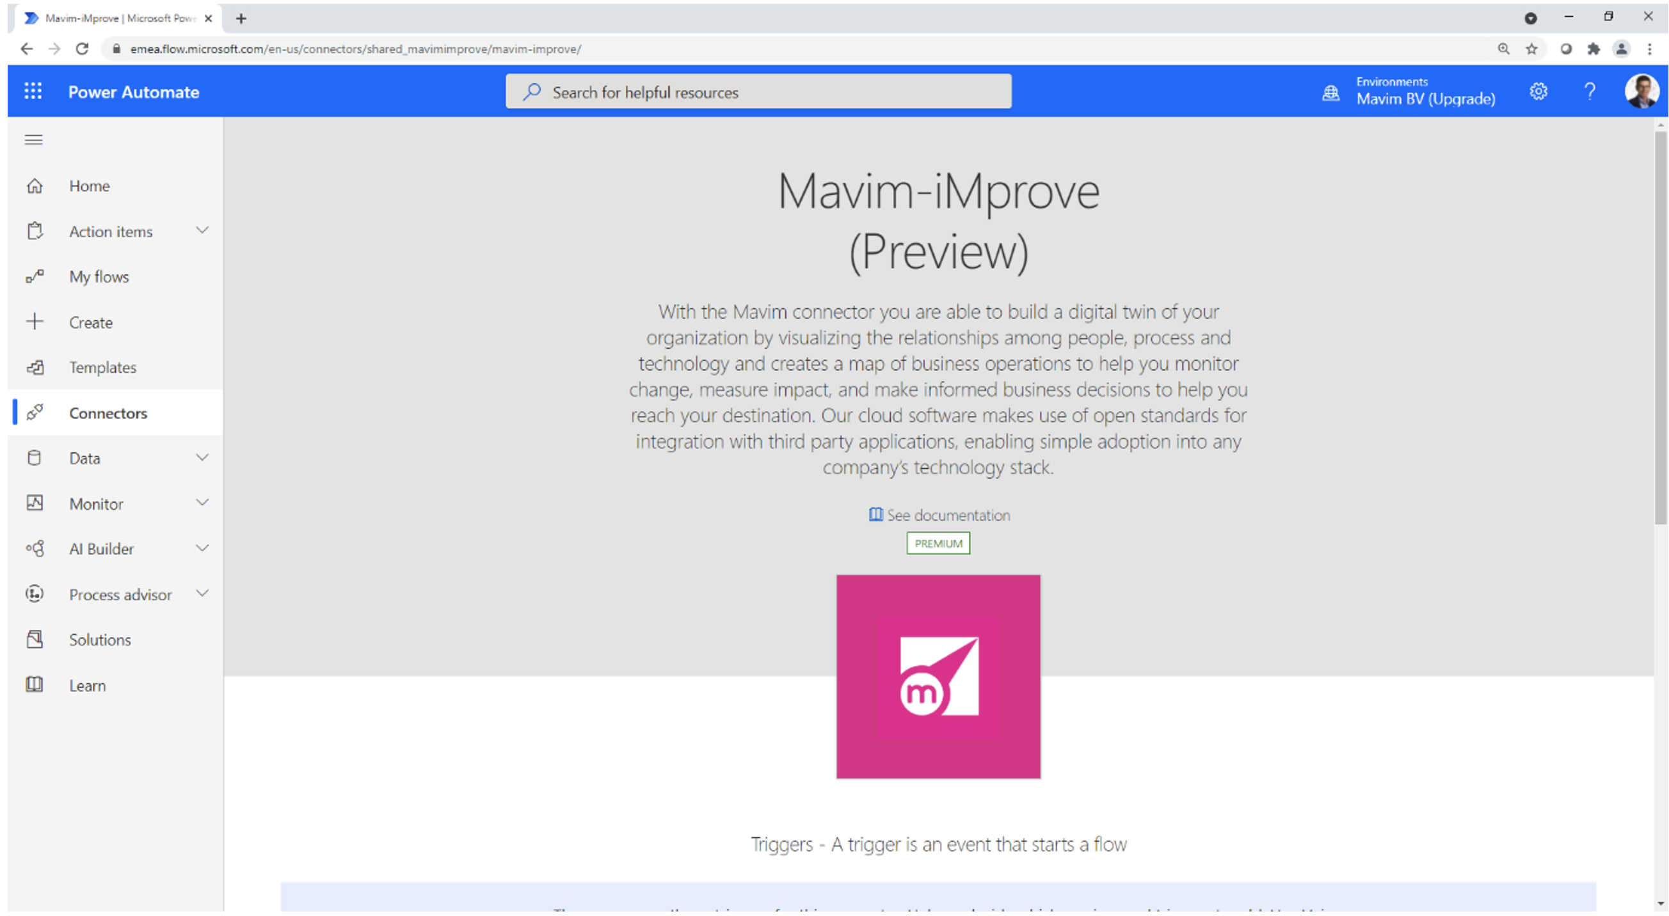Open the settings gear in header
The image size is (1669, 916).
1538,91
